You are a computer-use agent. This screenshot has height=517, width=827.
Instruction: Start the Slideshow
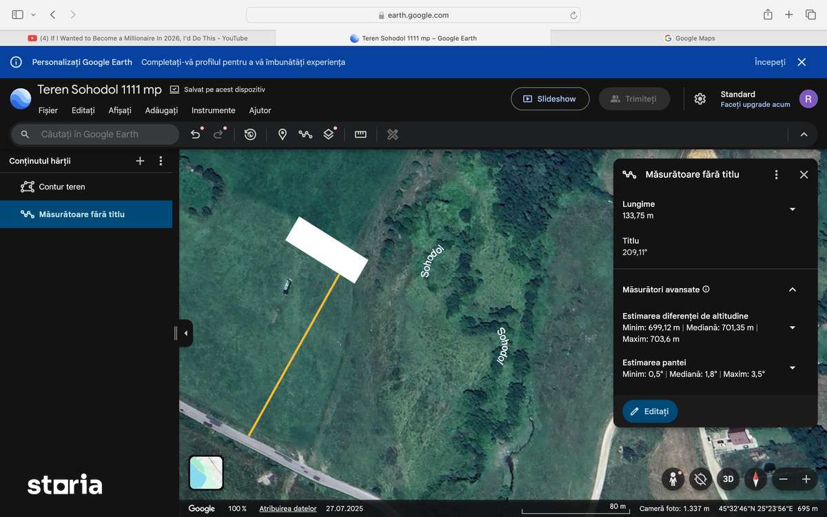point(549,99)
